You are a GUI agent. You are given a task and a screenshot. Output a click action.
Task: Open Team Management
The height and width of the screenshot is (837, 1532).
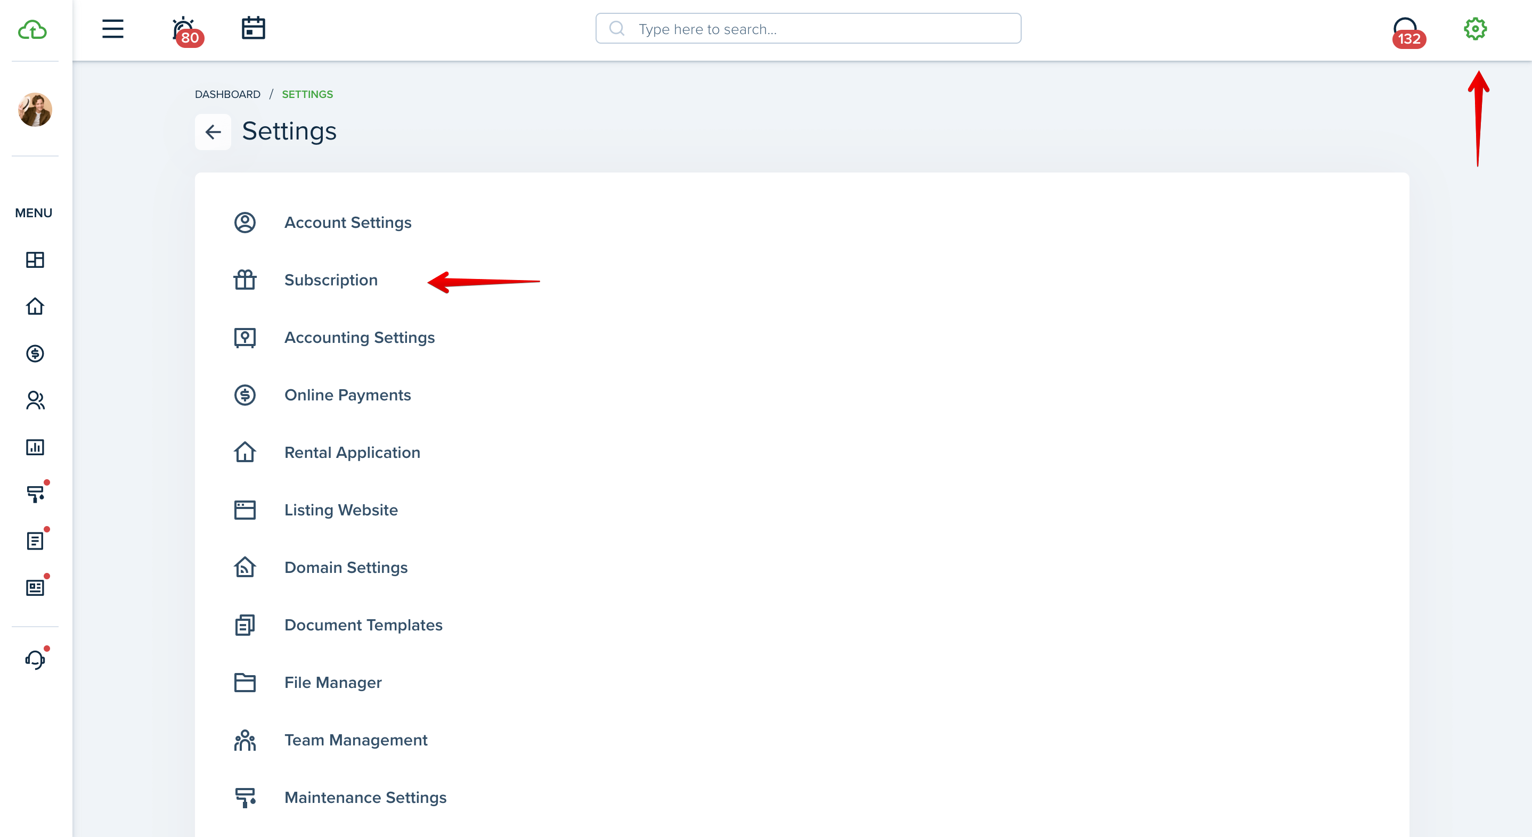[x=356, y=740]
